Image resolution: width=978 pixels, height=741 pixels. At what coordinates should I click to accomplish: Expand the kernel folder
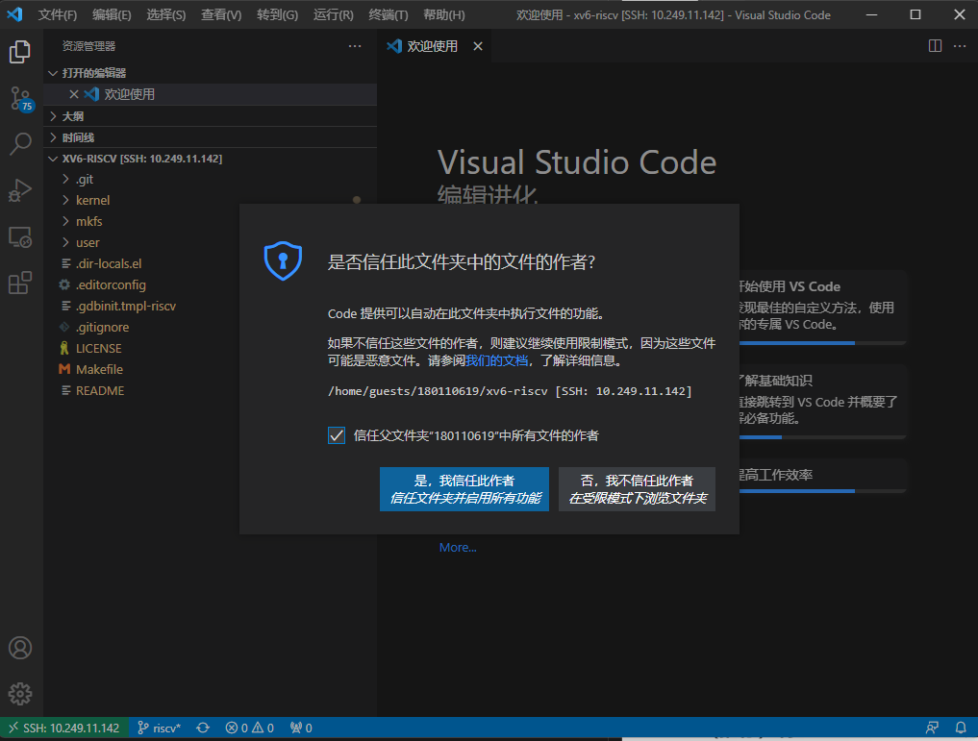tap(92, 200)
